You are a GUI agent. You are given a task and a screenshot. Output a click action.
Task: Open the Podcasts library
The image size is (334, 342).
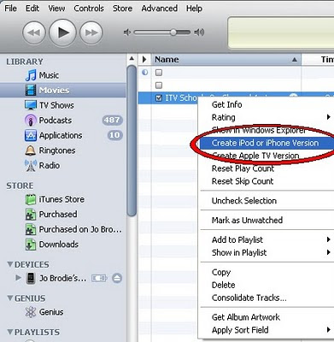coord(55,121)
